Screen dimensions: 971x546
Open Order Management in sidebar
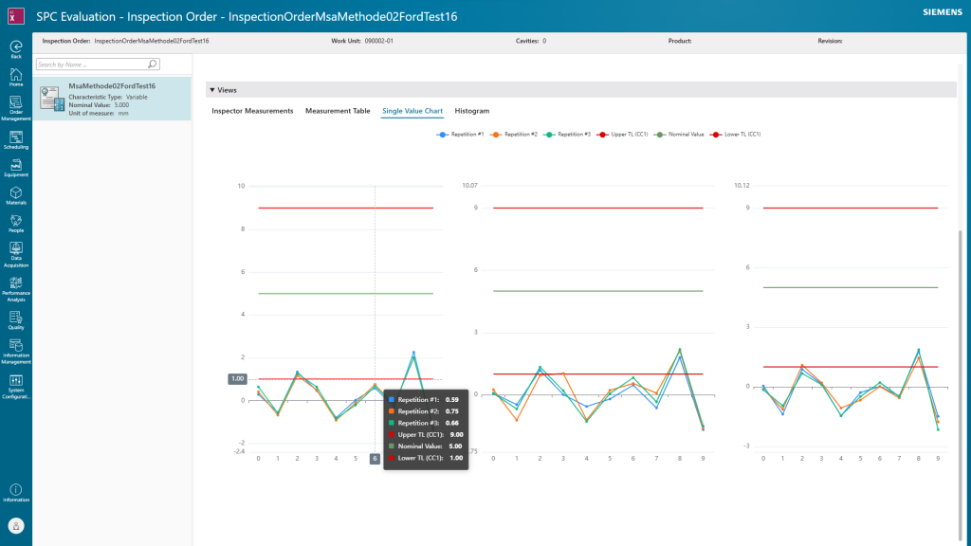pos(16,104)
